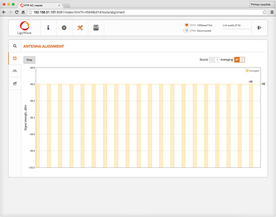
Task: Open the device status panel icon
Action: click(x=96, y=27)
